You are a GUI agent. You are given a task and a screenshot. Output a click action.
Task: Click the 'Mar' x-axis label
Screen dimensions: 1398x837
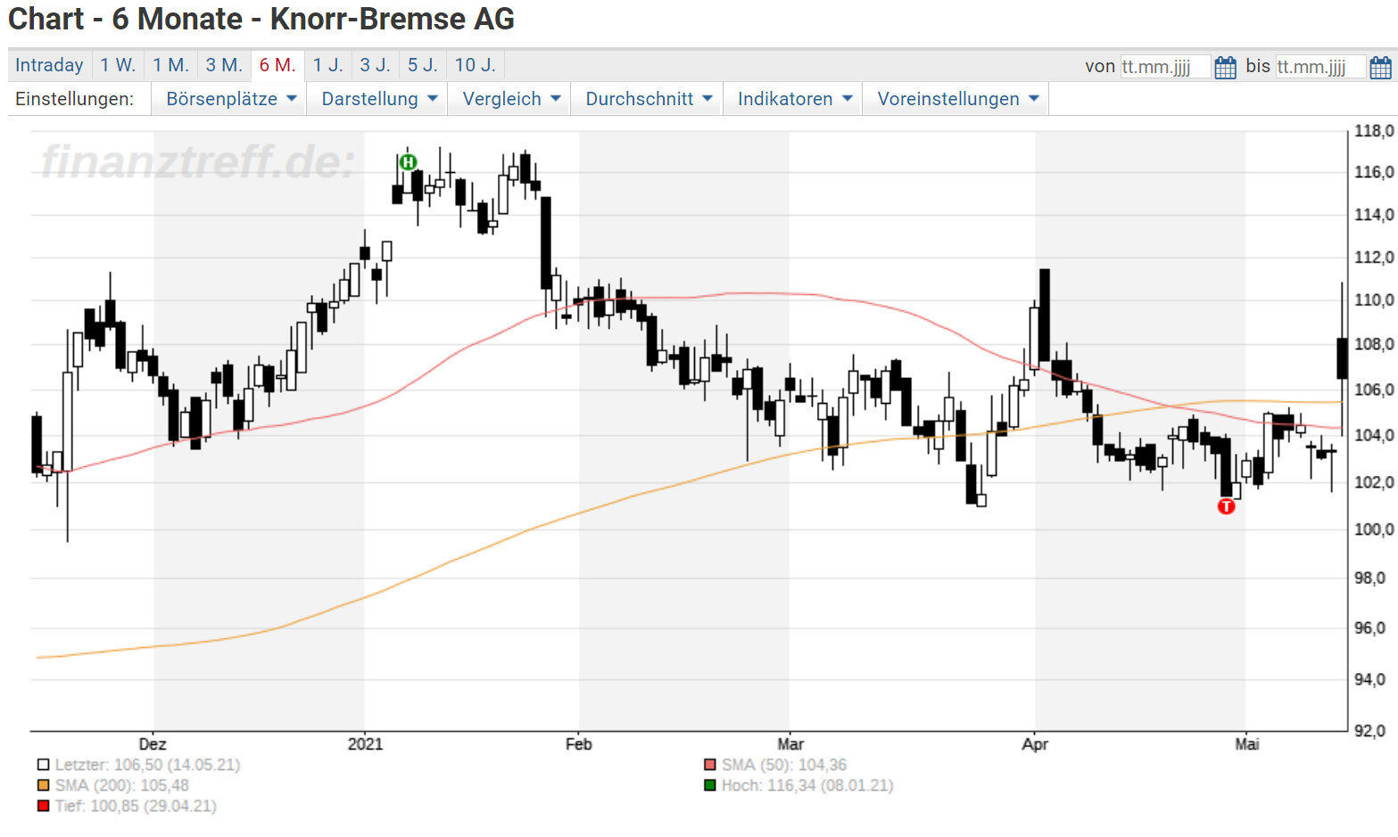pos(790,744)
